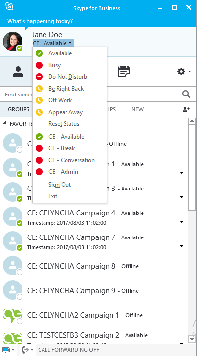Screen dimensions: 197x356
Task: Click Sign Out in status menu
Action: (x=69, y=185)
